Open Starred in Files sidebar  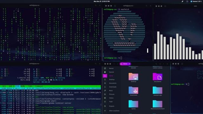coord(111,72)
